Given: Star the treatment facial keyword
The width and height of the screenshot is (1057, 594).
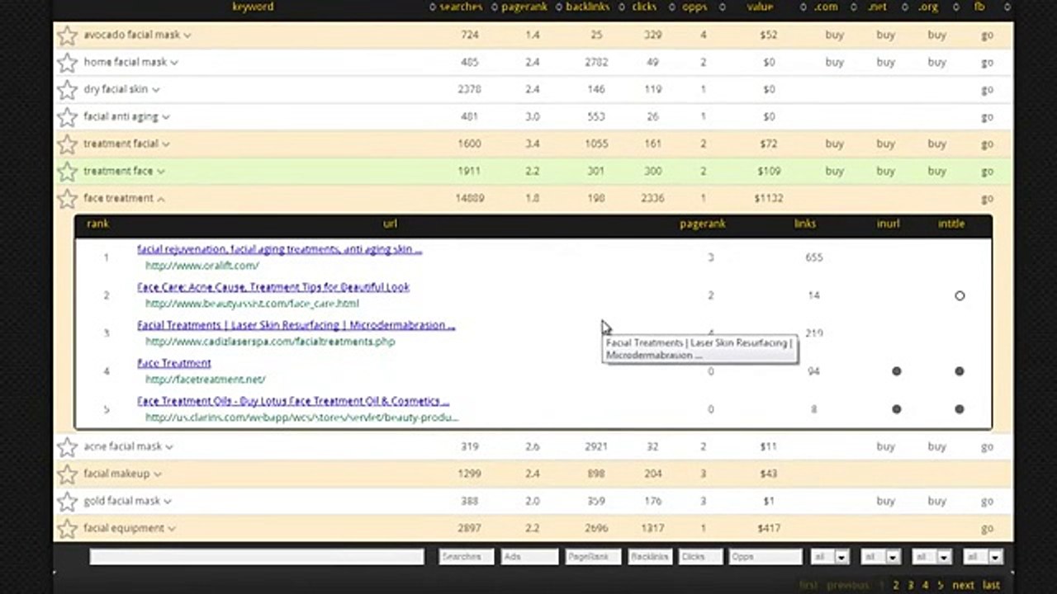Looking at the screenshot, I should tap(67, 144).
